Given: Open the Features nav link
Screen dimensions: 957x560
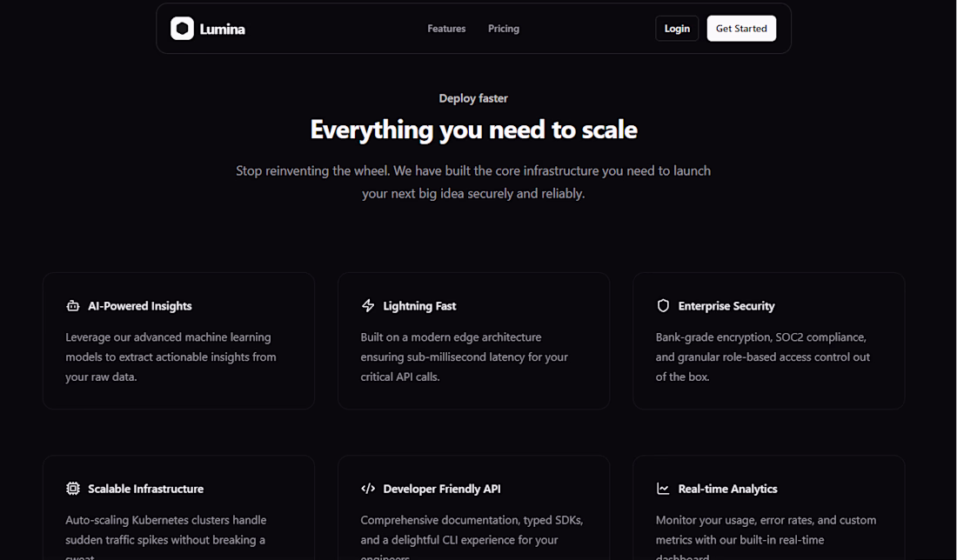Looking at the screenshot, I should pyautogui.click(x=446, y=29).
